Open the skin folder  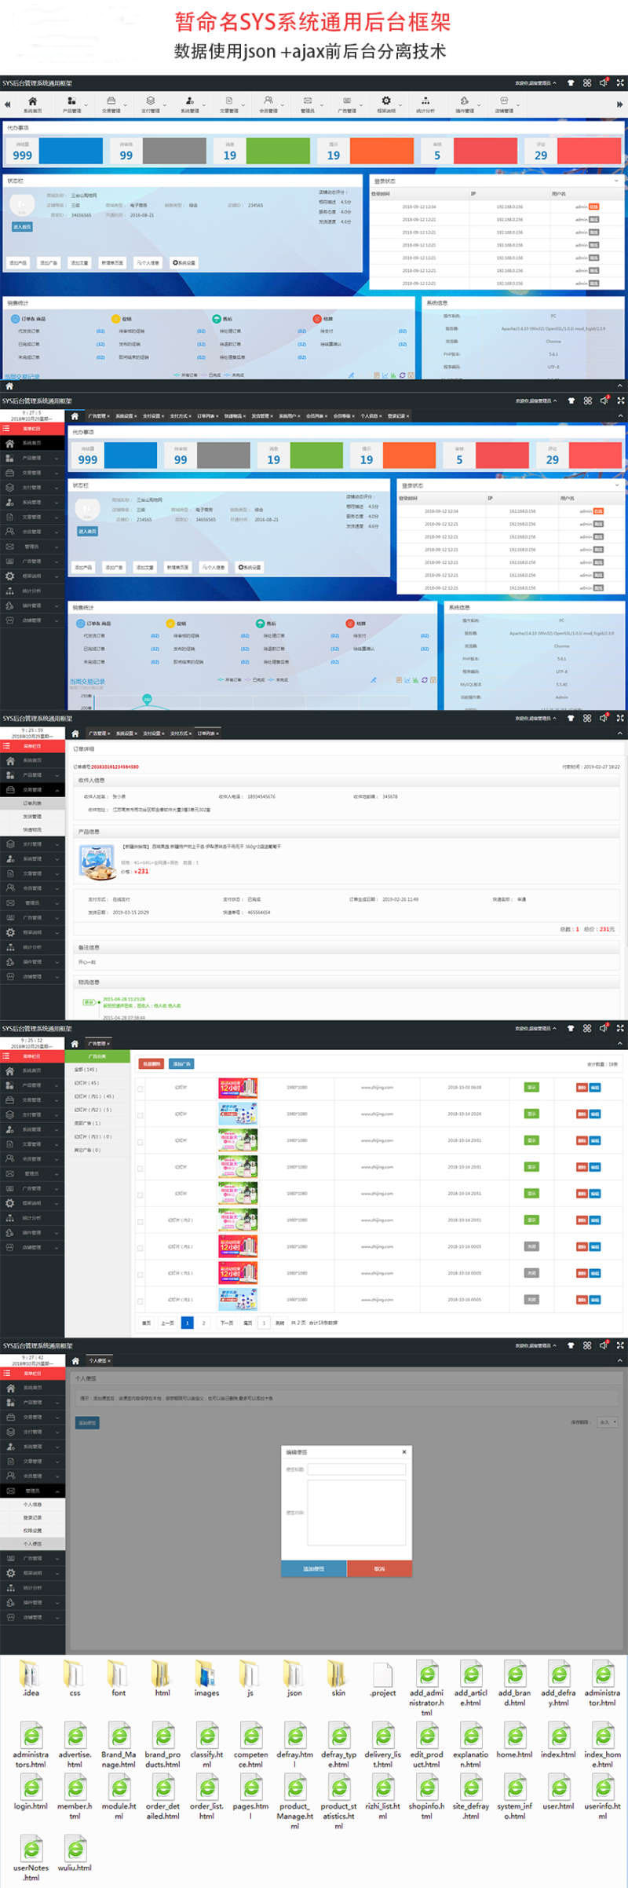click(x=338, y=1674)
